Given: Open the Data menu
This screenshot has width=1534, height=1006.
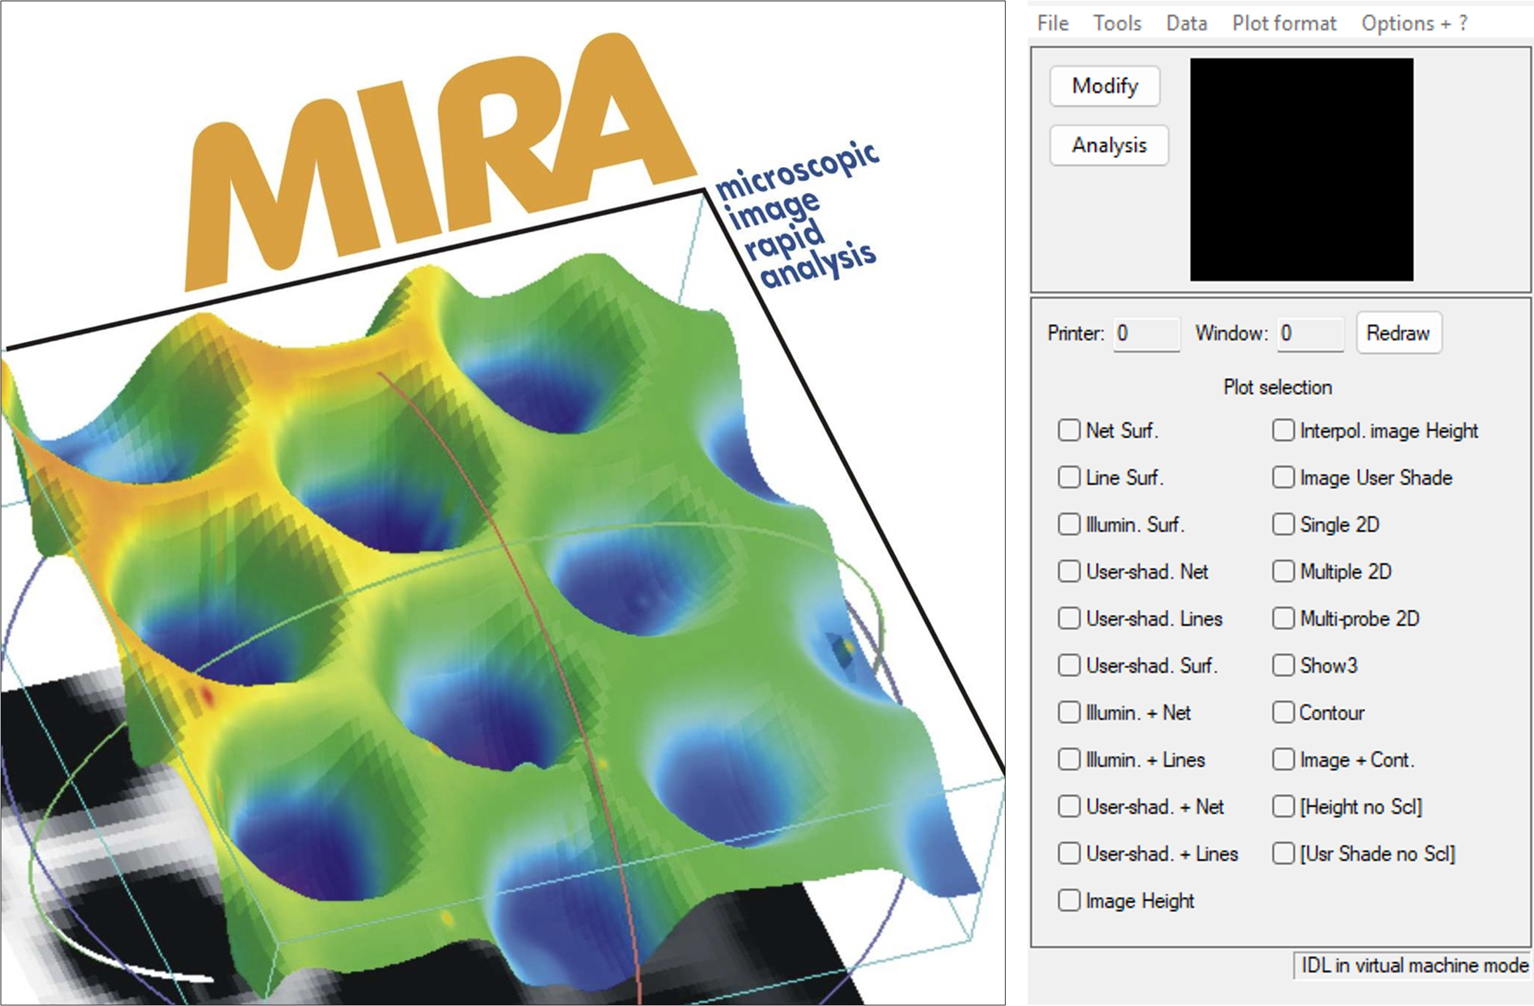Looking at the screenshot, I should point(1187,23).
